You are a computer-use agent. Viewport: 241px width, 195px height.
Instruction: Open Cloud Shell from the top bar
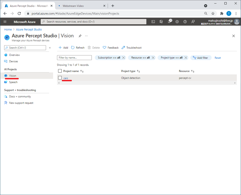(x=153, y=22)
